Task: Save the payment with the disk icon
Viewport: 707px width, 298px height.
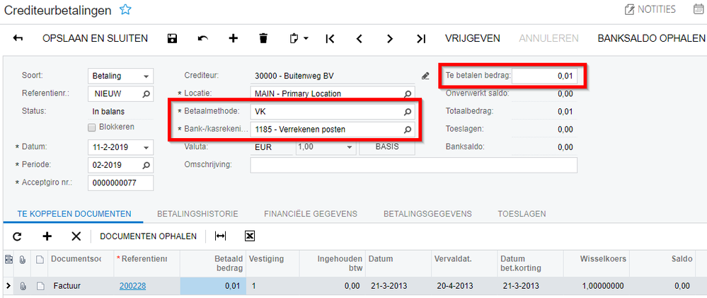Action: pyautogui.click(x=172, y=39)
